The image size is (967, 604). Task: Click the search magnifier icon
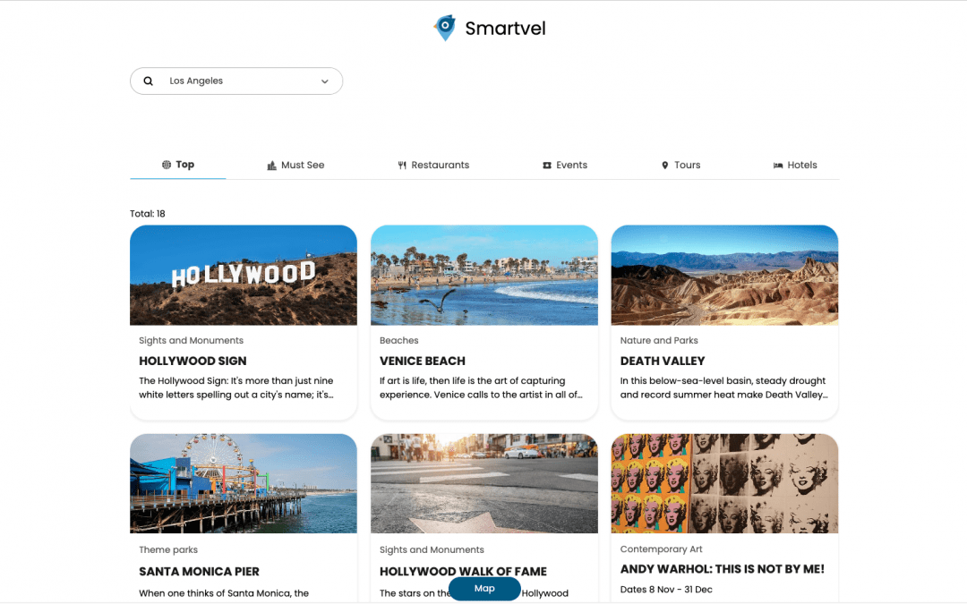coord(149,81)
